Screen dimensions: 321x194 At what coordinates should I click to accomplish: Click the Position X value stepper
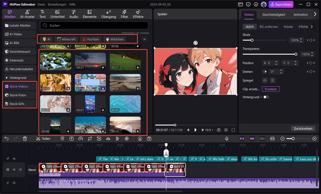click(276, 63)
